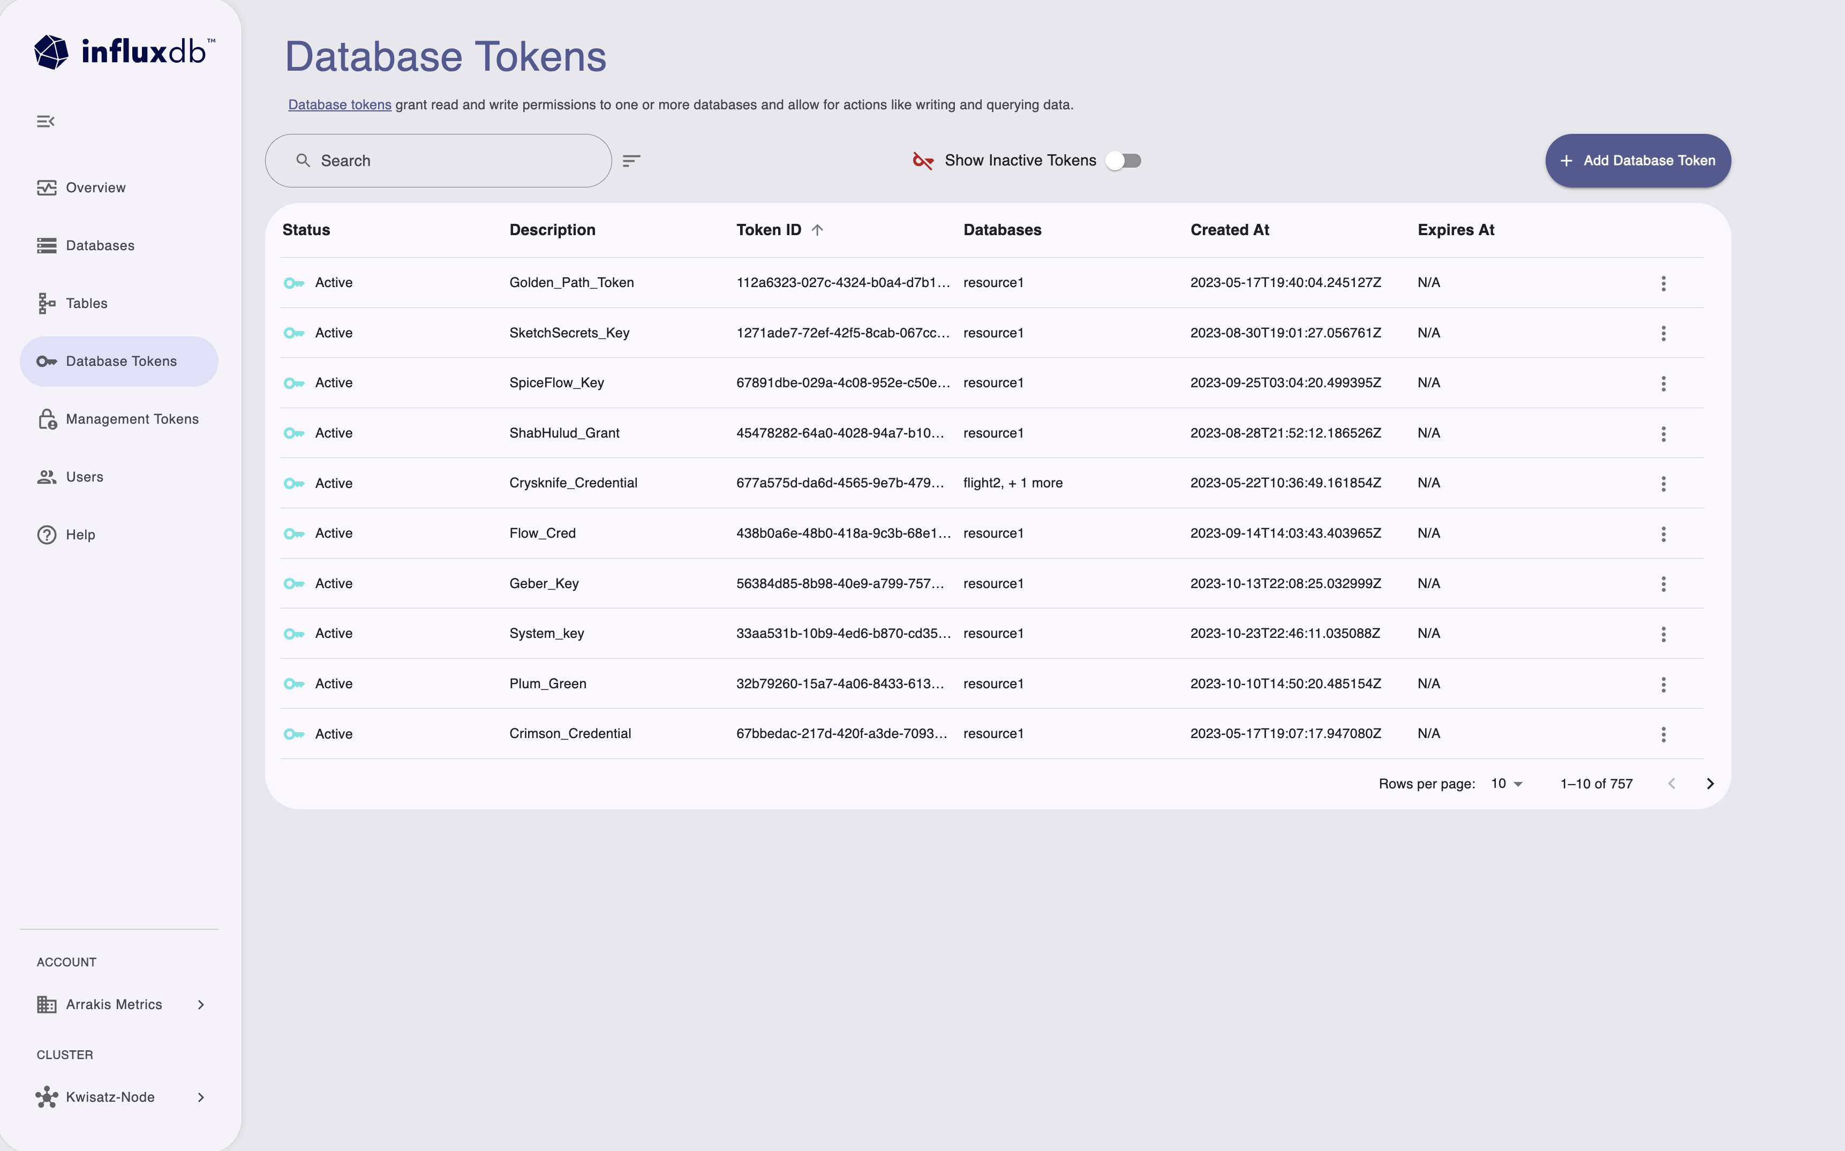
Task: Sort by the Expires At column header
Action: 1455,230
